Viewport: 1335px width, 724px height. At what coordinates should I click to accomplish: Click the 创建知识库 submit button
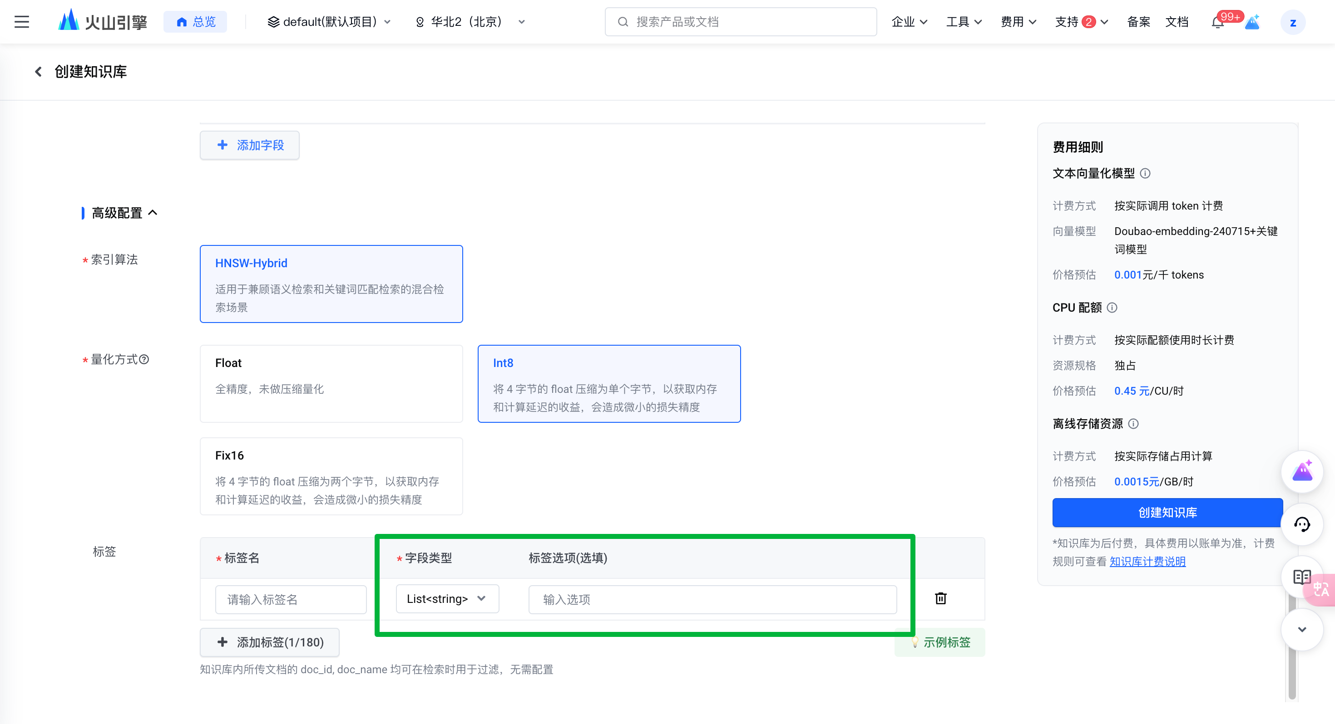pyautogui.click(x=1167, y=512)
